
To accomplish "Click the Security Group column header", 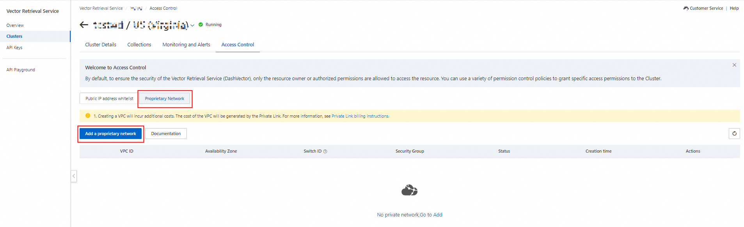I will pos(410,151).
